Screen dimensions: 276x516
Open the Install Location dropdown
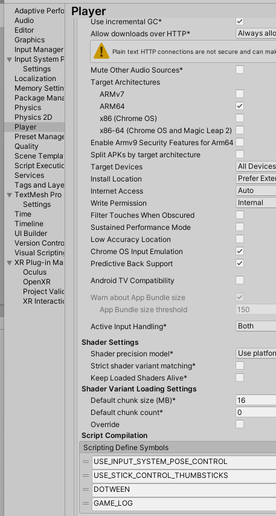click(x=256, y=178)
